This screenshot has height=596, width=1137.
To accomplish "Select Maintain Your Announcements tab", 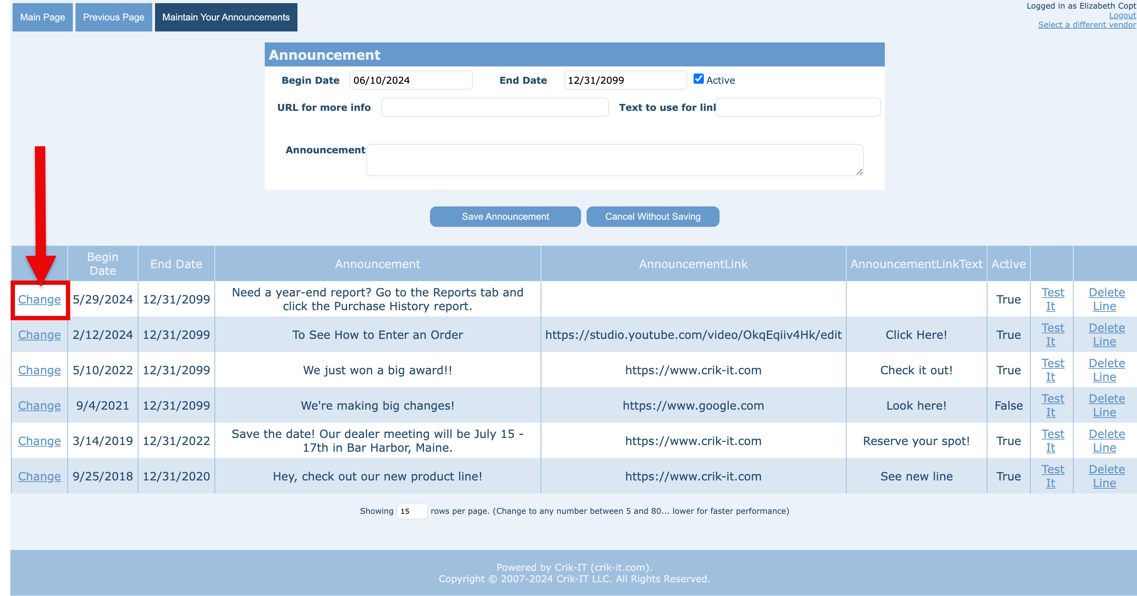I will pos(225,17).
